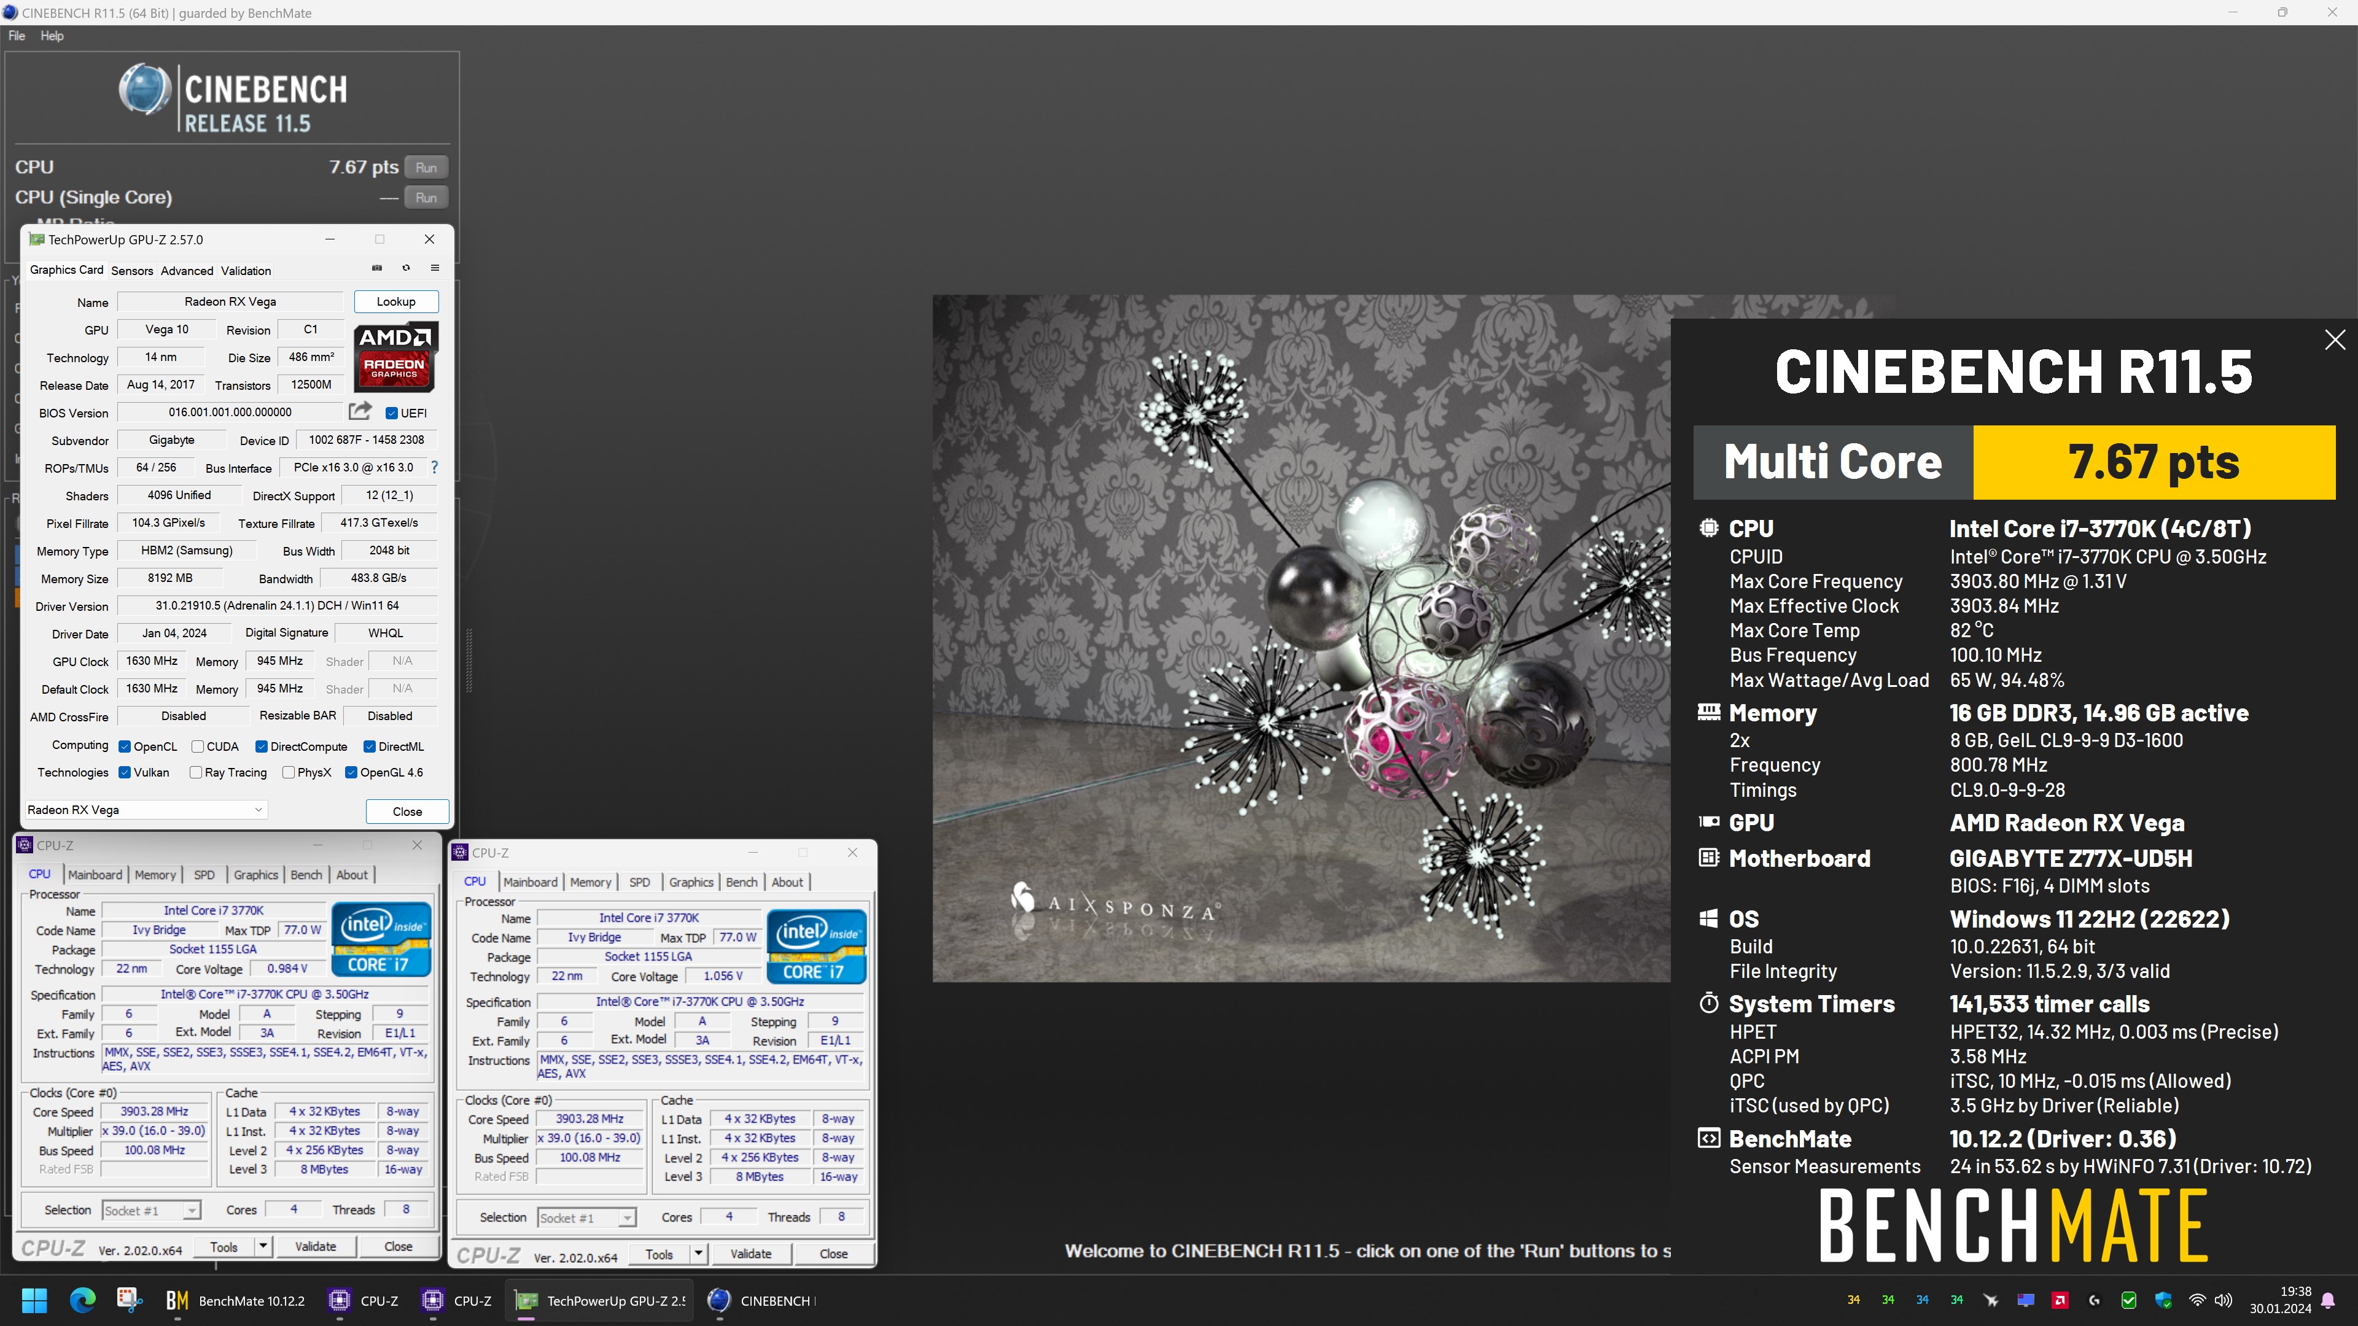Launch Microsoft Edge from taskbar
This screenshot has height=1326, width=2358.
click(82, 1300)
